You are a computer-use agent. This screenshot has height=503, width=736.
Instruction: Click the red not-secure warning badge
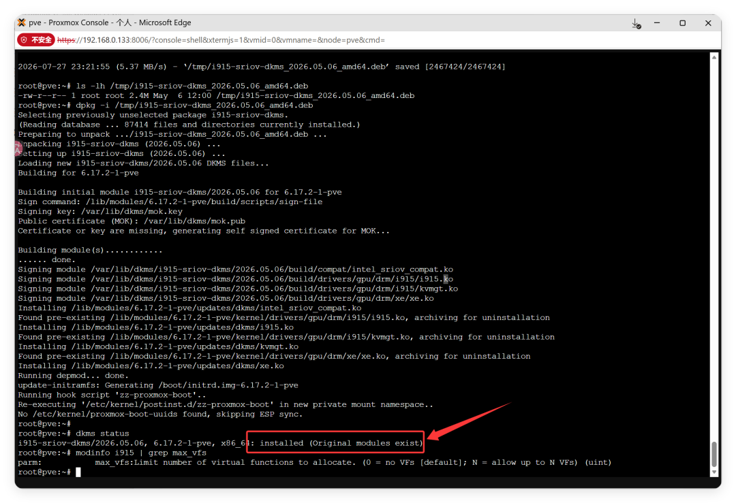[36, 40]
